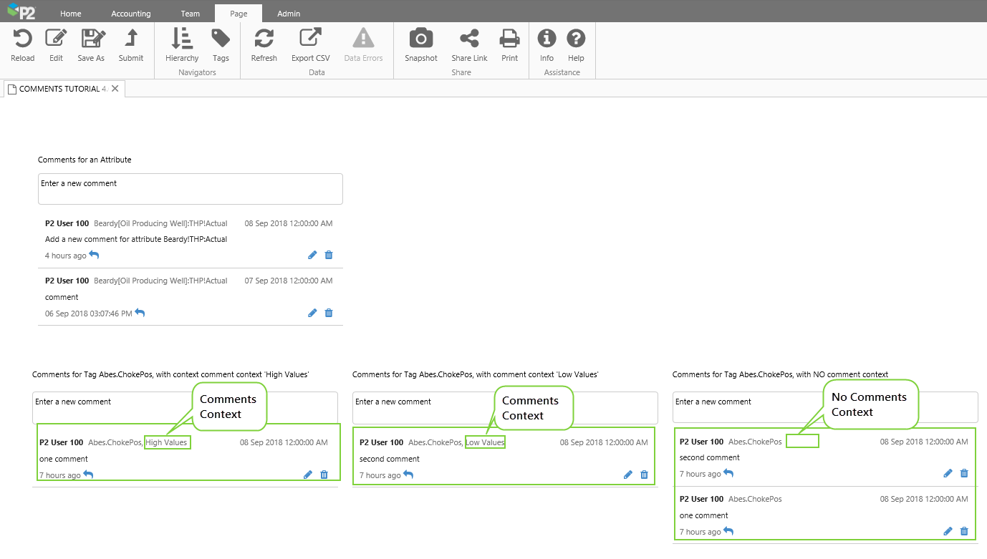Click the Edit page icon
Viewport: 987px width, 559px height.
pos(56,39)
